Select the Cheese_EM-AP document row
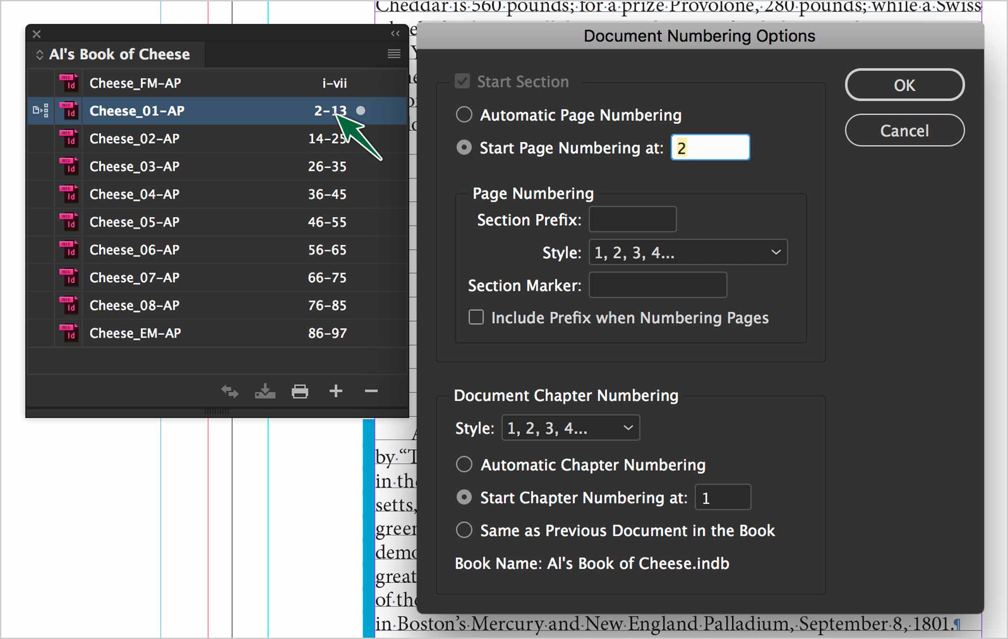Image resolution: width=1008 pixels, height=639 pixels. coord(217,332)
